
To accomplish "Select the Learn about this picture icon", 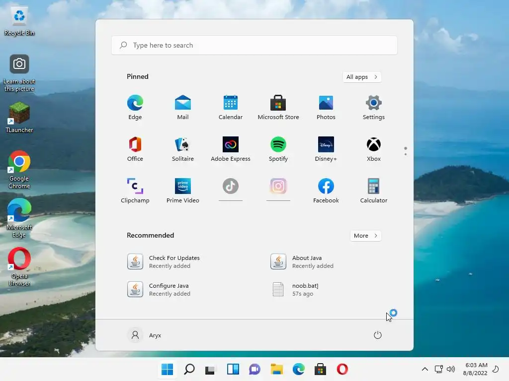I will [19, 73].
